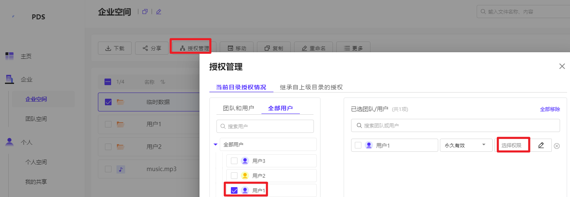The height and width of the screenshot is (197, 570).
Task: Uncheck the 临时数据 folder checkbox
Action: coord(108,102)
